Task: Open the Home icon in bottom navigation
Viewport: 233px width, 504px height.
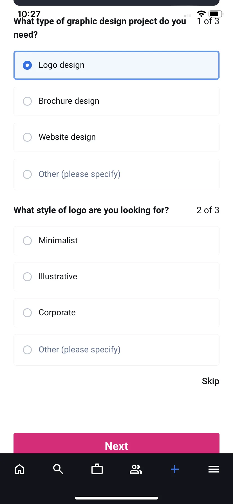Action: pyautogui.click(x=19, y=469)
